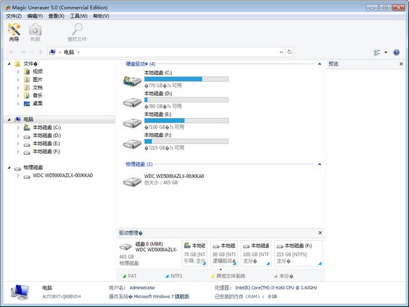Launch the wizard (向导) toolbar icon
Image resolution: width=409 pixels, height=307 pixels.
(14, 32)
